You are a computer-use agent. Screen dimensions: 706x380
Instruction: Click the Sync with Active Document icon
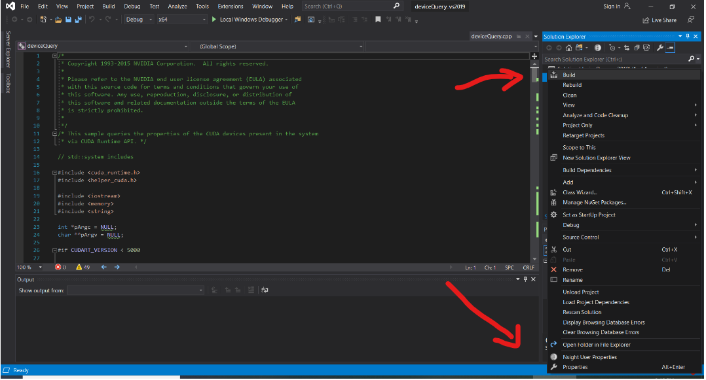pyautogui.click(x=626, y=48)
